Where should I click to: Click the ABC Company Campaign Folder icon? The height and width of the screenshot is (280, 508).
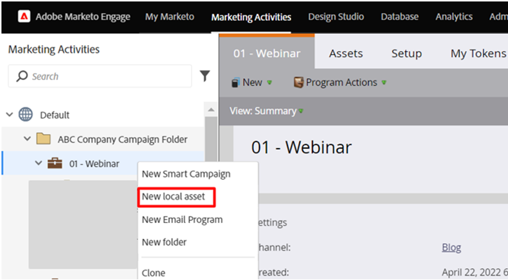coord(43,139)
